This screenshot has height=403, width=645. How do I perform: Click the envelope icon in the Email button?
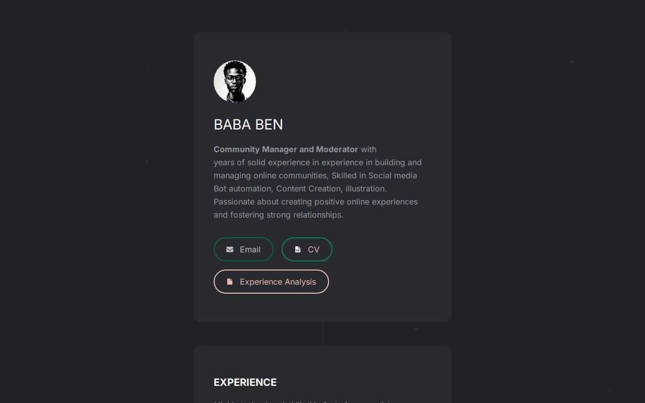(x=230, y=249)
